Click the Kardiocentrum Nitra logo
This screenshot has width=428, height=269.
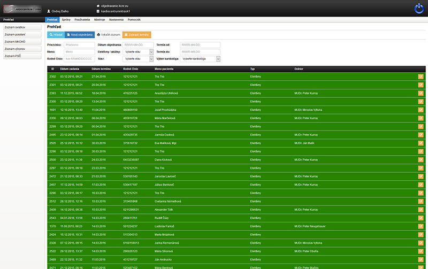pyautogui.click(x=22, y=9)
